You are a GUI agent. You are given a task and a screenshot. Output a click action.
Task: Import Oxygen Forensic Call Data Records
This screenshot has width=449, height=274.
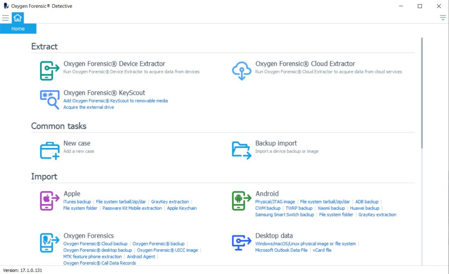coord(100,263)
